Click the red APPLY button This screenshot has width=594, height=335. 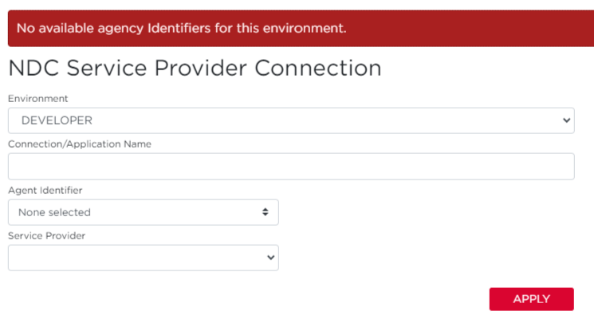coord(532,299)
